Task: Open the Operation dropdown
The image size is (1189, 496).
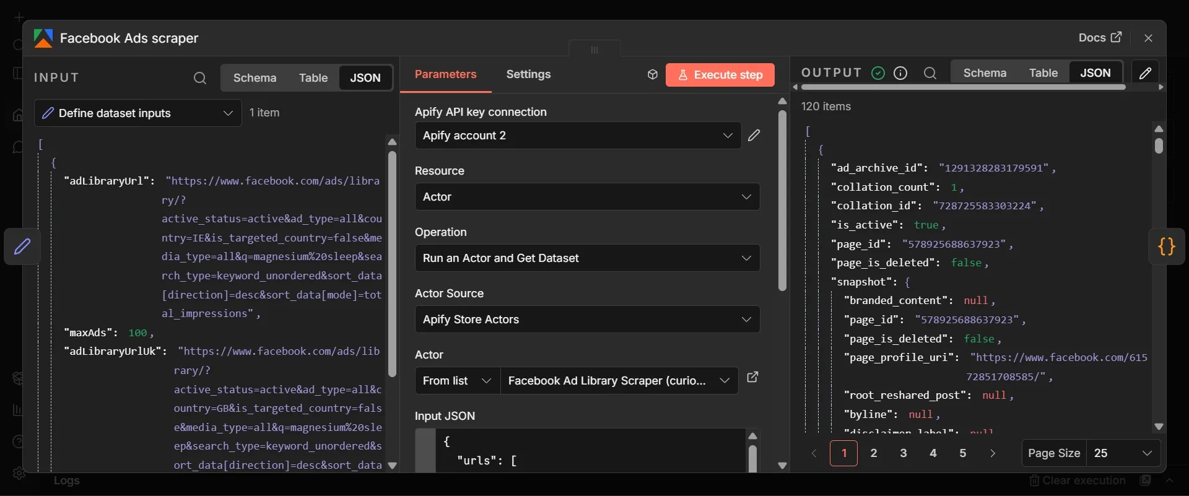Action: coord(587,258)
